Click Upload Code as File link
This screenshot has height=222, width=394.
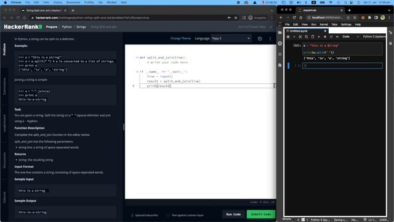tap(145, 215)
